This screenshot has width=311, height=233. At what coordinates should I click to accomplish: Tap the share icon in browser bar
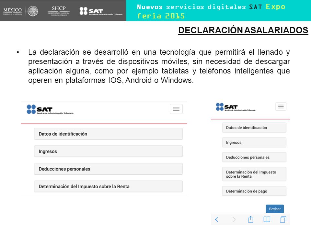click(x=250, y=219)
